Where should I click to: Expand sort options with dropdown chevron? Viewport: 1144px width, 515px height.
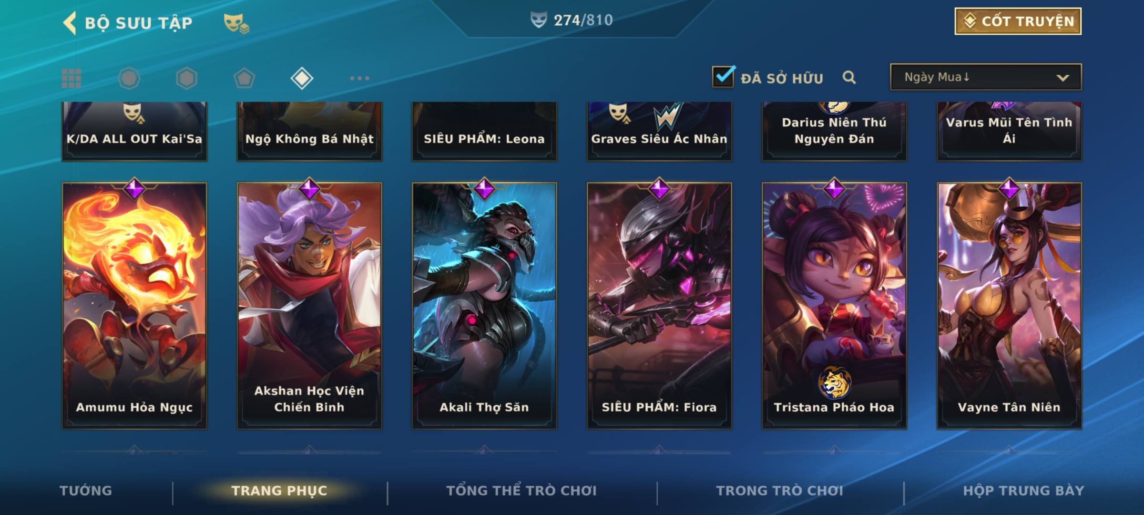coord(1062,78)
